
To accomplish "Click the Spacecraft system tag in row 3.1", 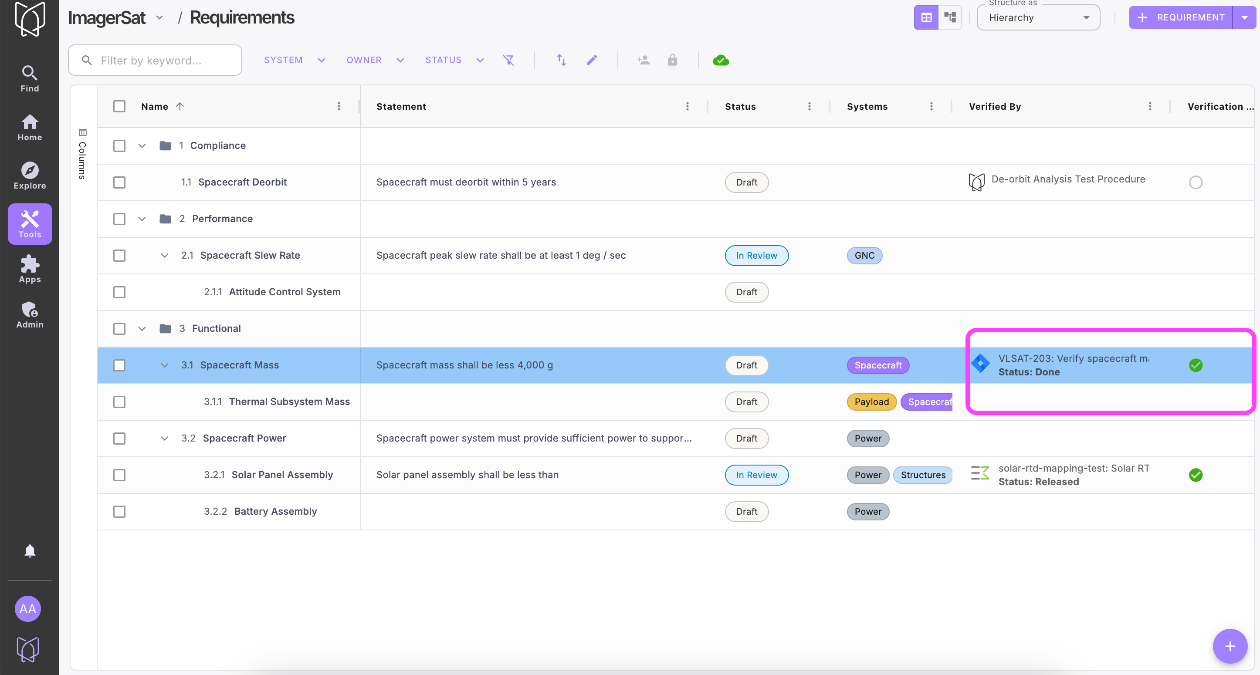I will click(877, 365).
